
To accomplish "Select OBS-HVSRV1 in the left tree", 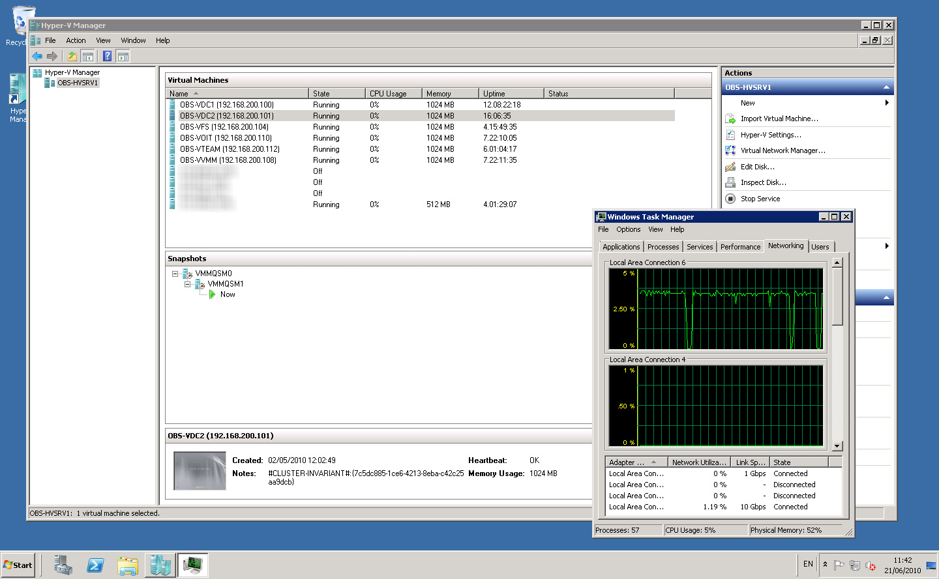I will click(x=78, y=82).
